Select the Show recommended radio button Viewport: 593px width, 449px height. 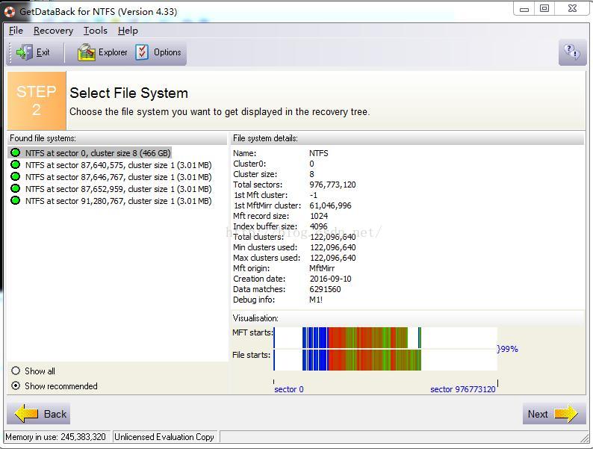[x=16, y=385]
